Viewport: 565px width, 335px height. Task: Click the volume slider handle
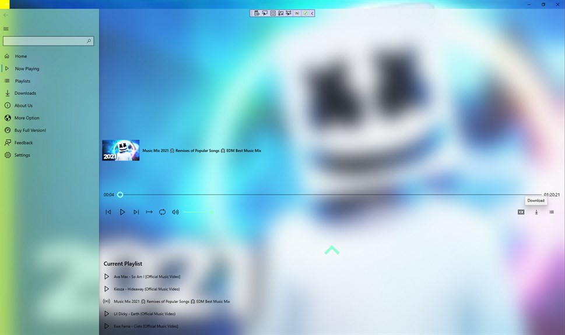tap(212, 212)
